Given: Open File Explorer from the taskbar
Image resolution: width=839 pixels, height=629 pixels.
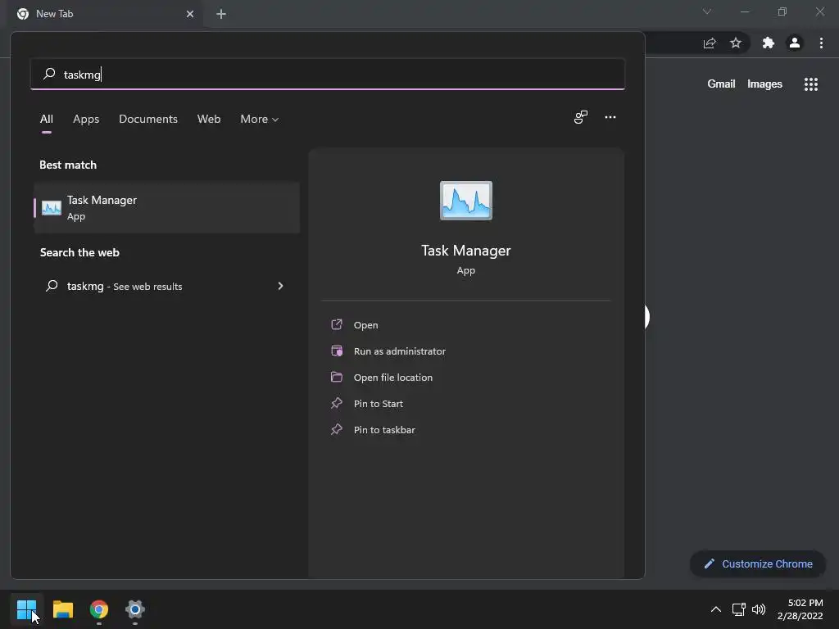Looking at the screenshot, I should 62,609.
